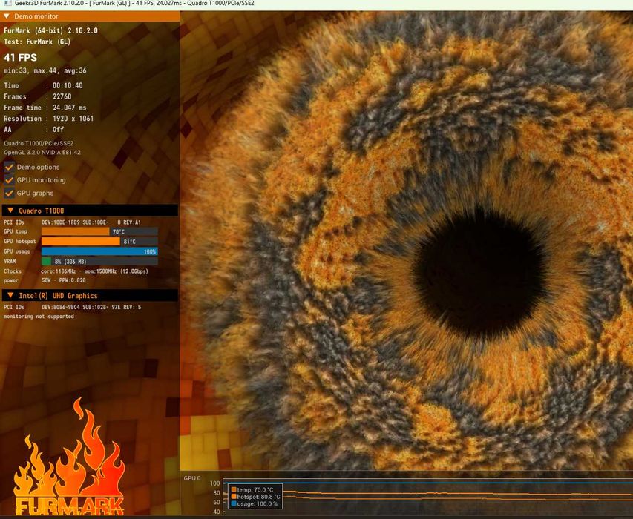Viewport: 633px width, 519px height.
Task: Click the FurMark flame logo
Action: click(69, 457)
